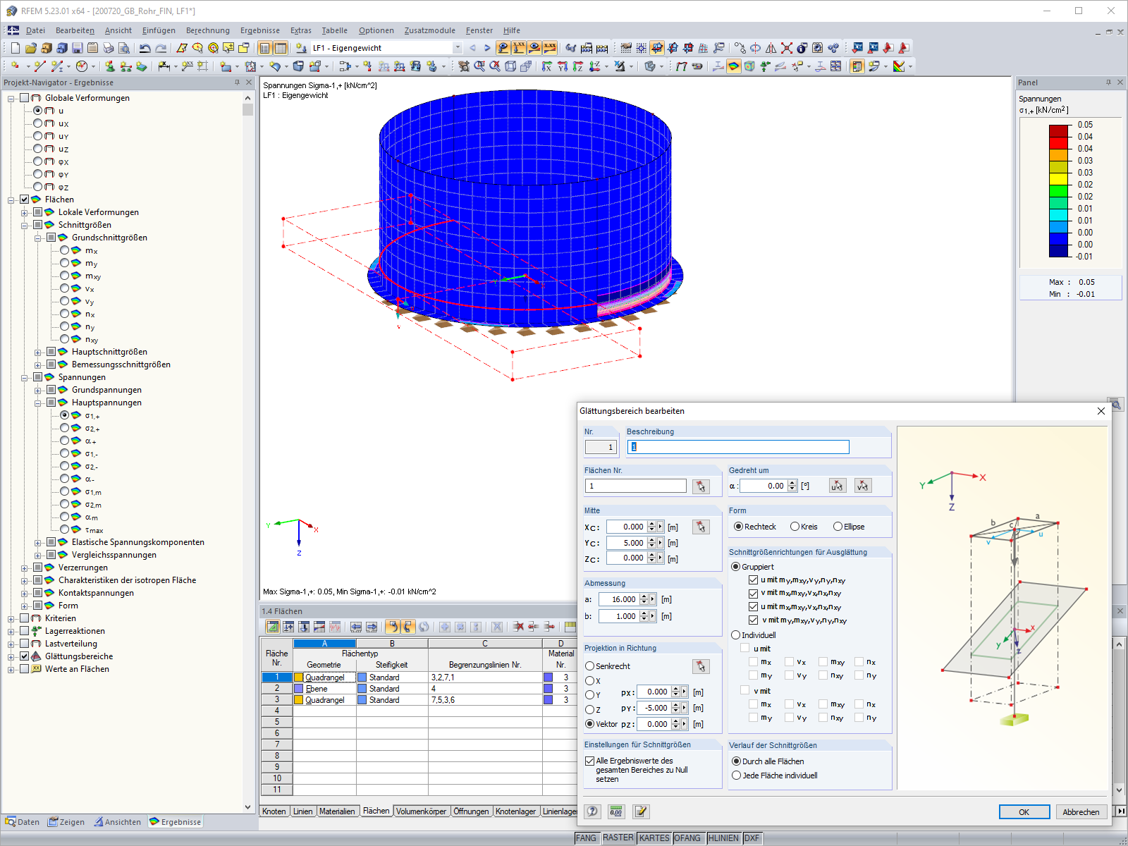1128x846 pixels.
Task: Click the help icon at the dialog bottom
Action: pos(593,811)
